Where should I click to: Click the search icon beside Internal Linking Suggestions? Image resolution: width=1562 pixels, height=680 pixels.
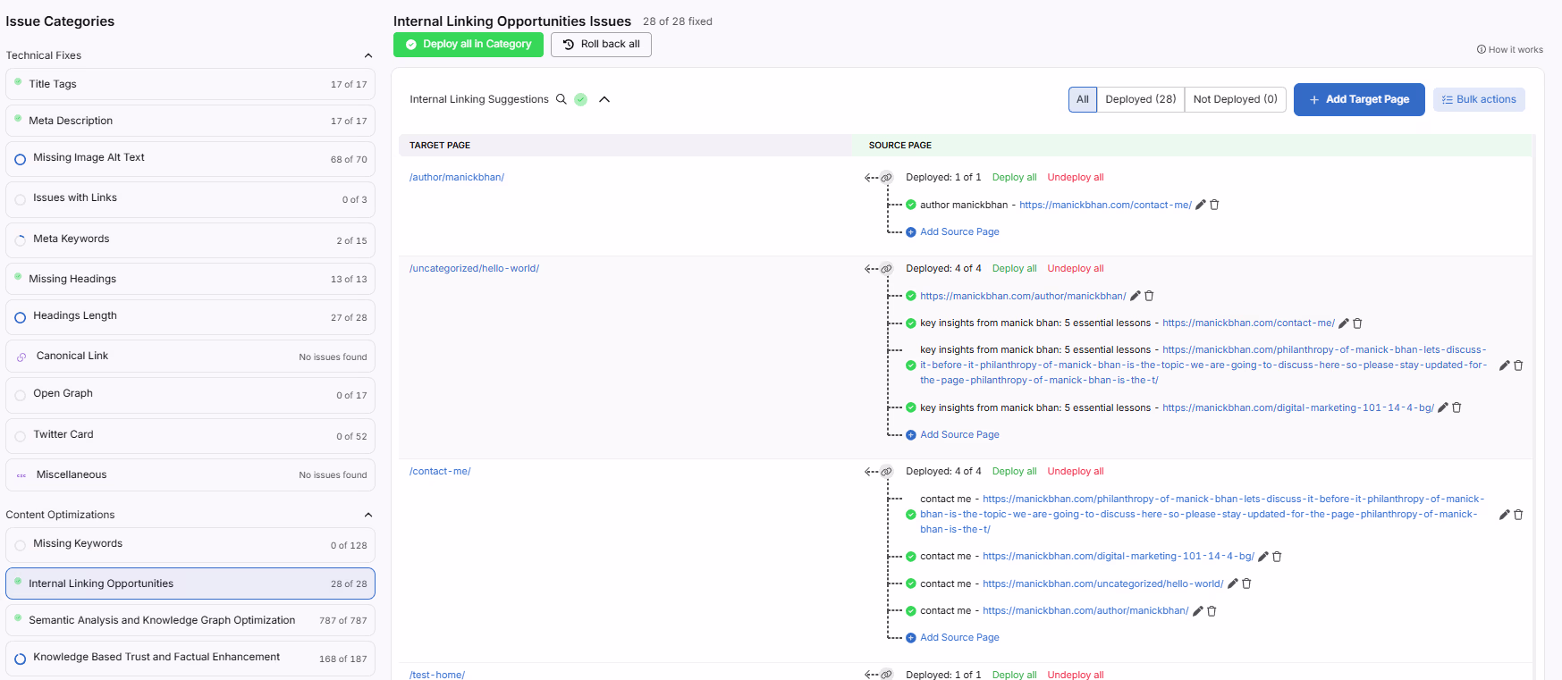tap(561, 99)
